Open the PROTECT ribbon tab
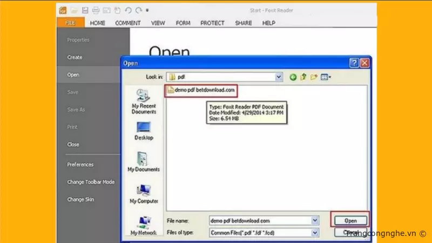The width and height of the screenshot is (432, 243). [x=212, y=23]
